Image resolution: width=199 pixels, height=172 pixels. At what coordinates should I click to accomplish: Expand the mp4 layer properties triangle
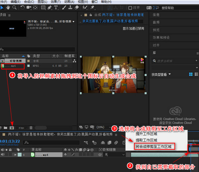coord(16,155)
